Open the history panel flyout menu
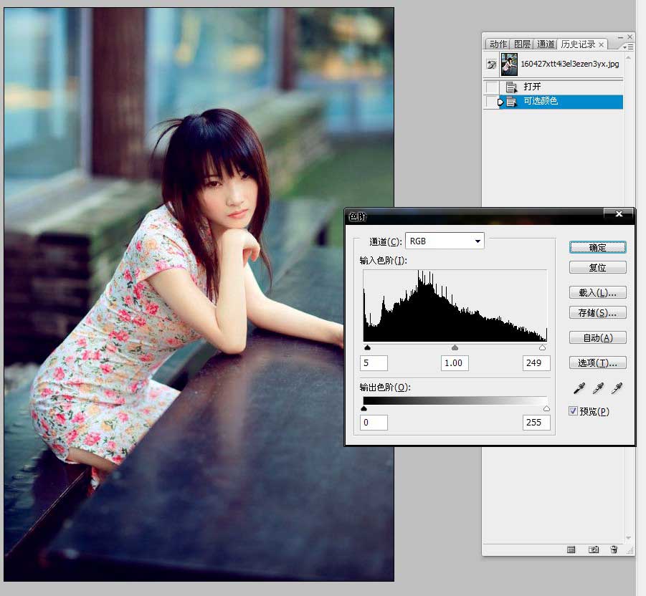Screen dimensions: 646x596 point(628,47)
